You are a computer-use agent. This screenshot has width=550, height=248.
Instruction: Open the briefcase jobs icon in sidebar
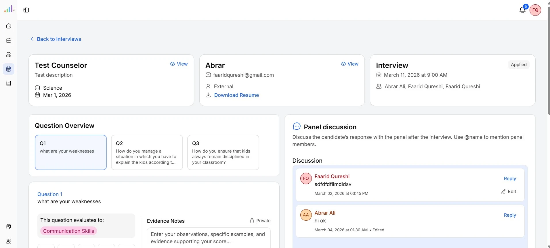(9, 40)
